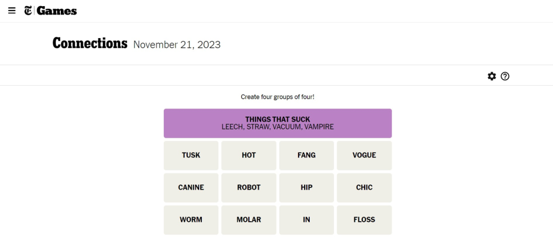Select the FANG word tile
This screenshot has height=240, width=553.
point(306,155)
